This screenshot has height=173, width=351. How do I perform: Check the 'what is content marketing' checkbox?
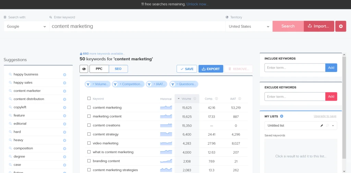tap(89, 152)
